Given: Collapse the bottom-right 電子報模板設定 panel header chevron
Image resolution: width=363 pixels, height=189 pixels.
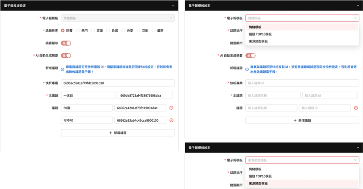Looking at the screenshot, I should [358, 148].
